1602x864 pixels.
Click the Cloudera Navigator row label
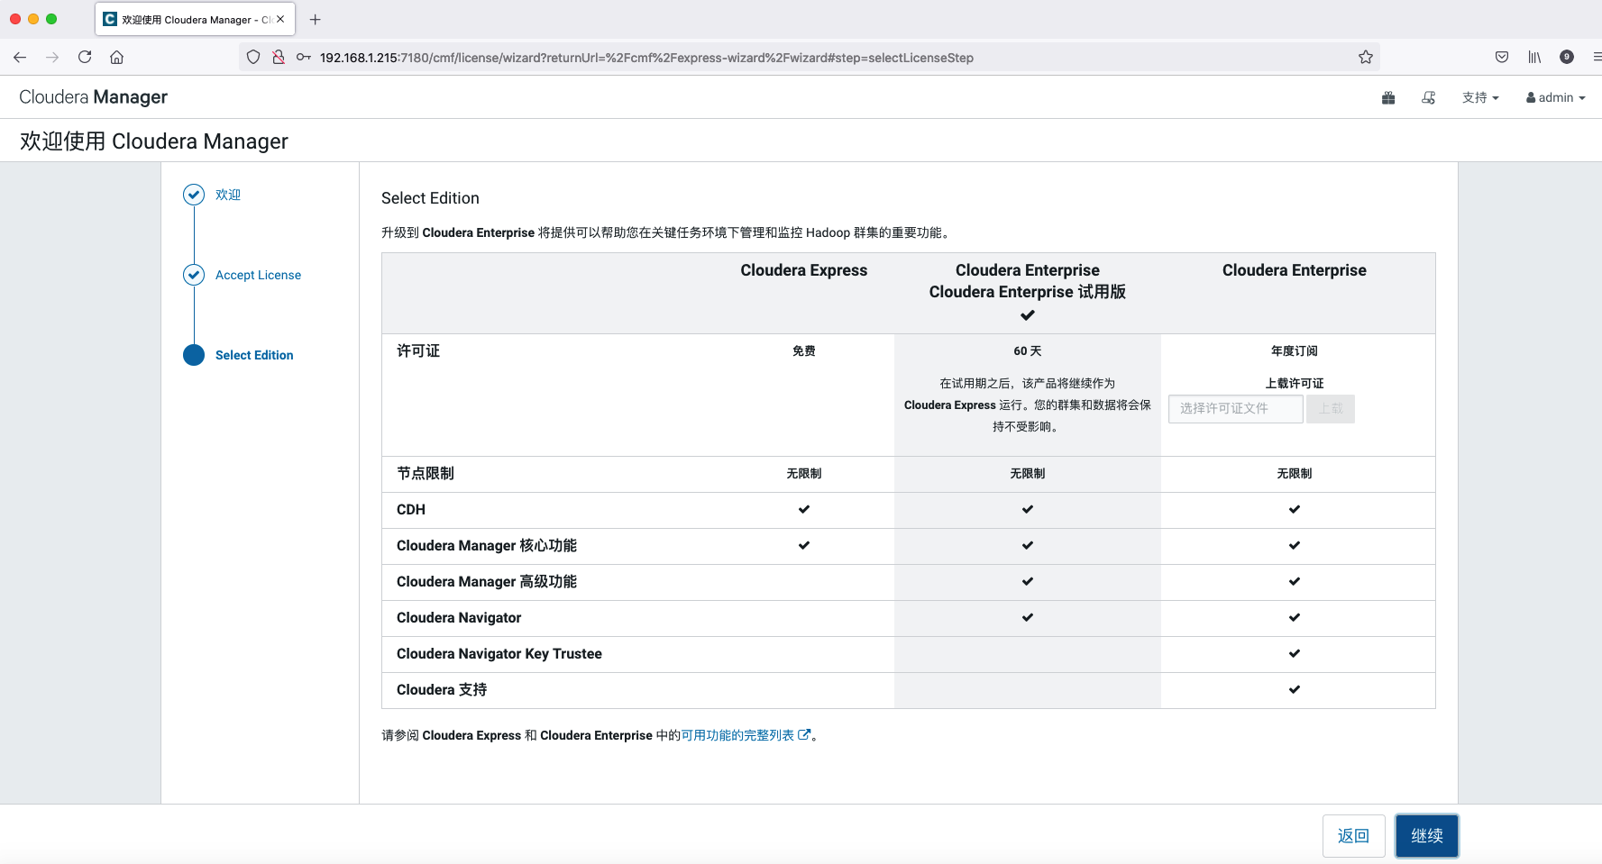459,617
